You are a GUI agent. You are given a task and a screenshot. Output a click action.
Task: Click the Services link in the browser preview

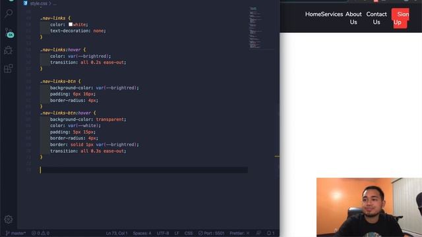point(332,14)
